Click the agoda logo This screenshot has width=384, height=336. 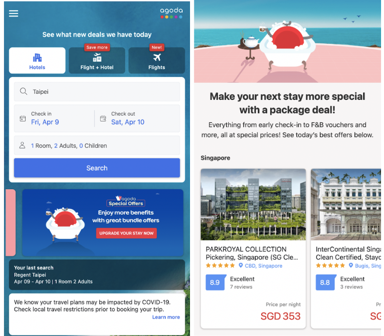tap(171, 13)
